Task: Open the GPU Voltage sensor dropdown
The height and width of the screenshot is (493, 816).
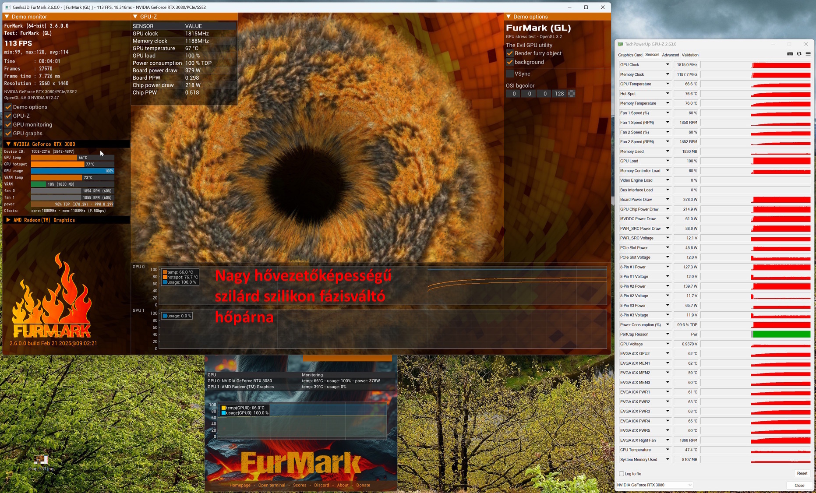Action: click(668, 344)
